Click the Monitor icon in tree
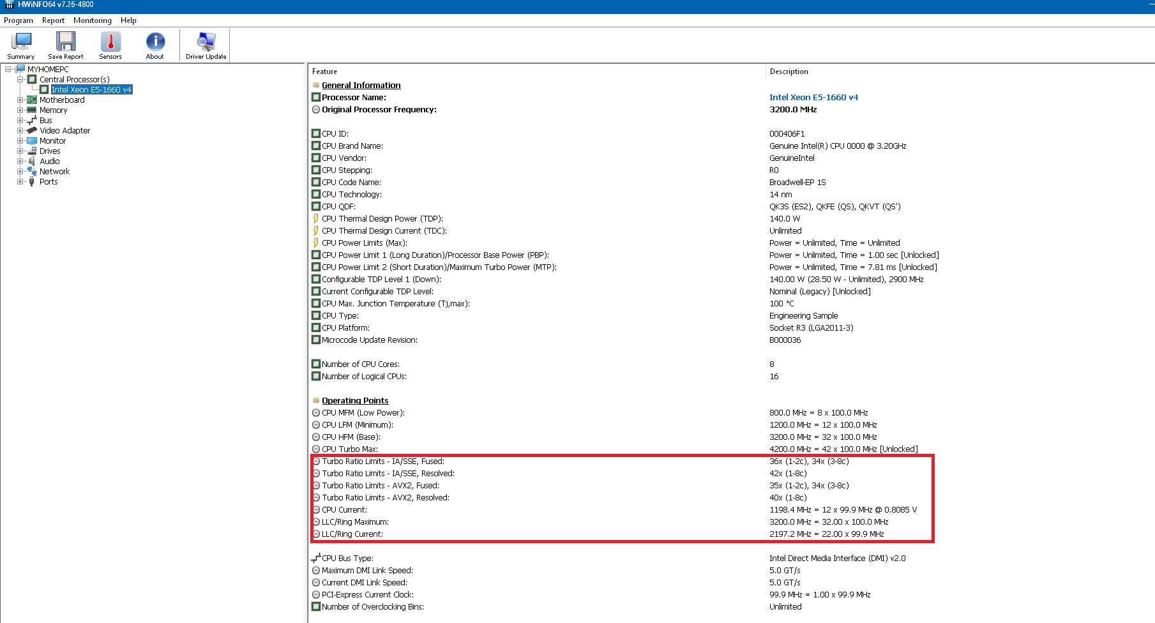 coord(32,140)
